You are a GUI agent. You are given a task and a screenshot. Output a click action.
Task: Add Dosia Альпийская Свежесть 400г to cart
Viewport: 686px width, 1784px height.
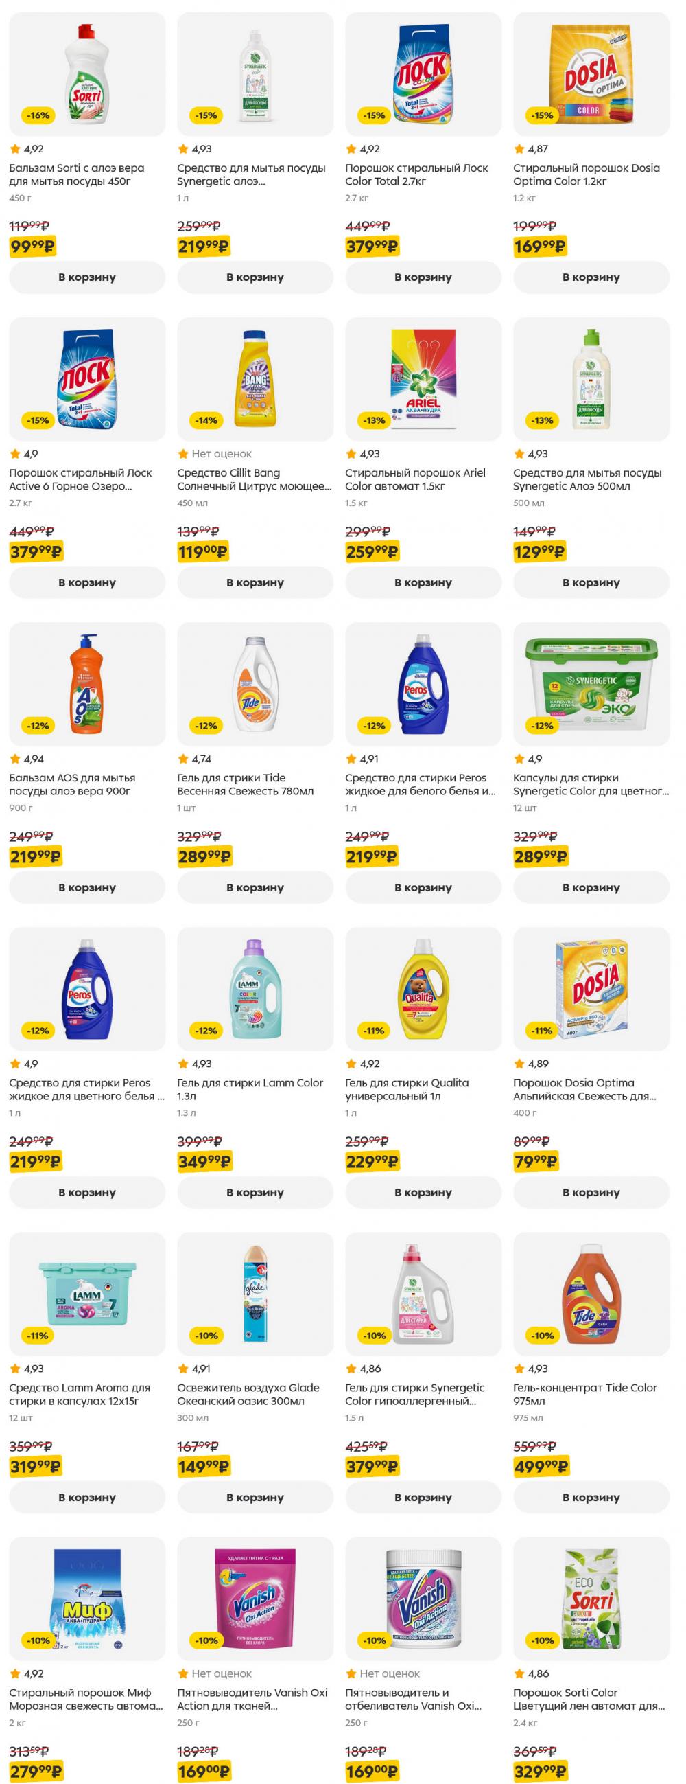[x=591, y=1192]
